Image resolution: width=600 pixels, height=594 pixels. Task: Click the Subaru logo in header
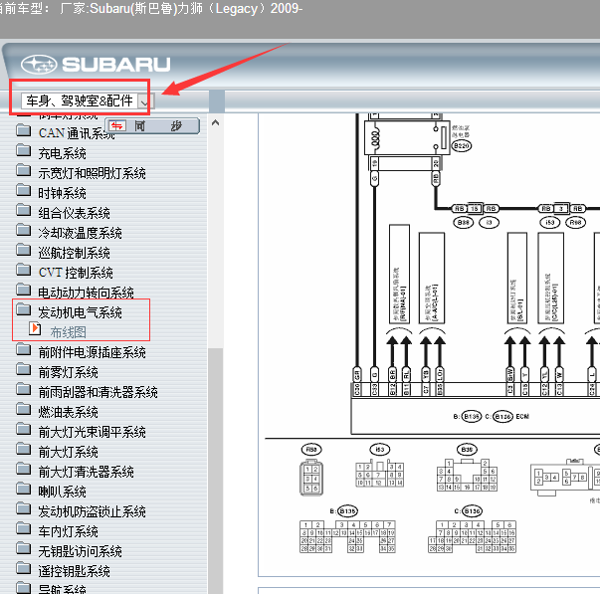coord(96,65)
